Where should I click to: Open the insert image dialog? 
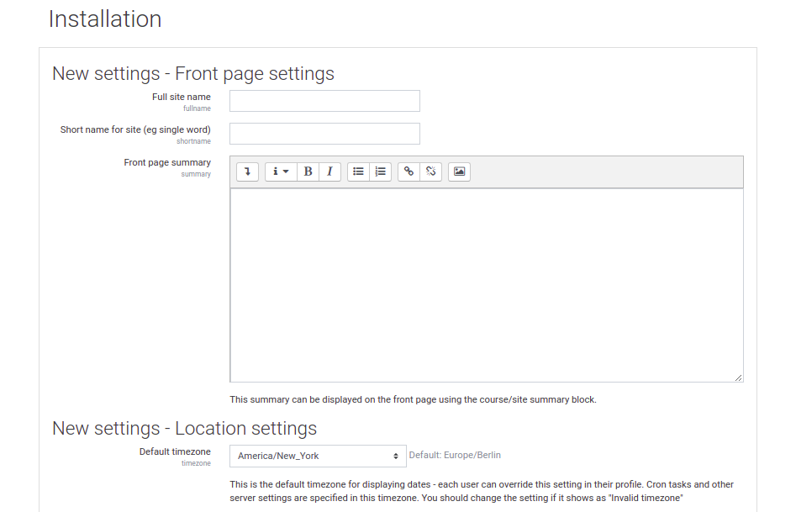pyautogui.click(x=459, y=172)
